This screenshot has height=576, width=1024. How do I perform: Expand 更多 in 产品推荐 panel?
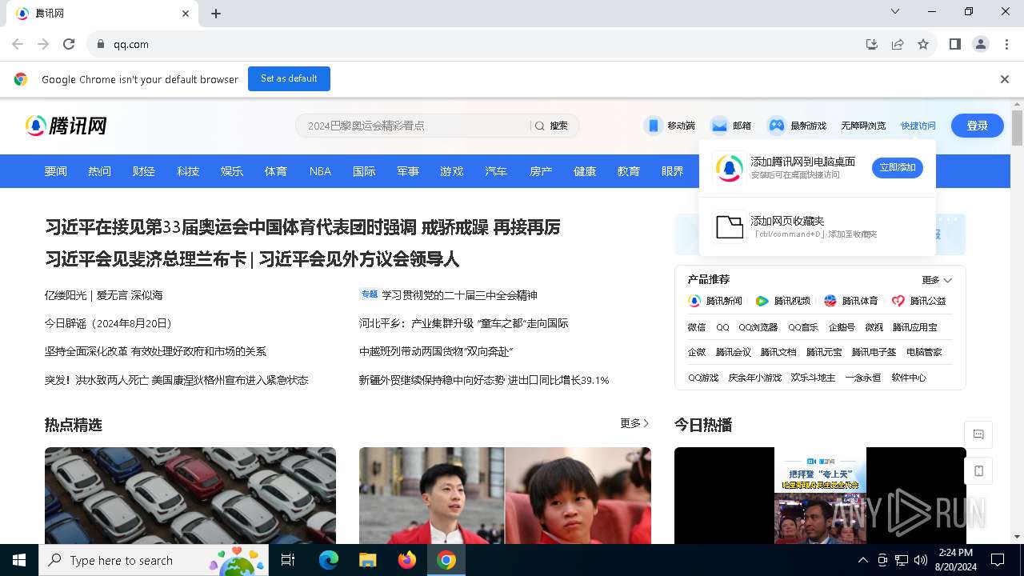tap(937, 280)
